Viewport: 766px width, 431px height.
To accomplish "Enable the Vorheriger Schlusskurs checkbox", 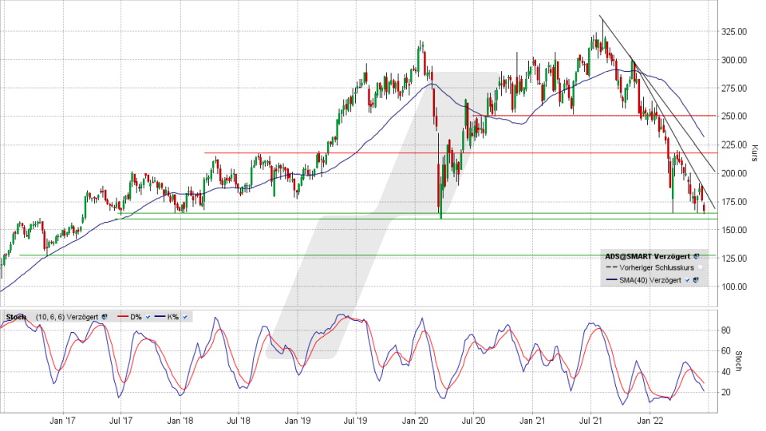I will tap(700, 268).
